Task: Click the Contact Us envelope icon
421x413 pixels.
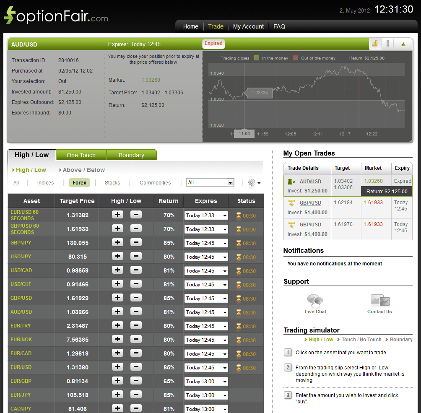Action: [380, 299]
